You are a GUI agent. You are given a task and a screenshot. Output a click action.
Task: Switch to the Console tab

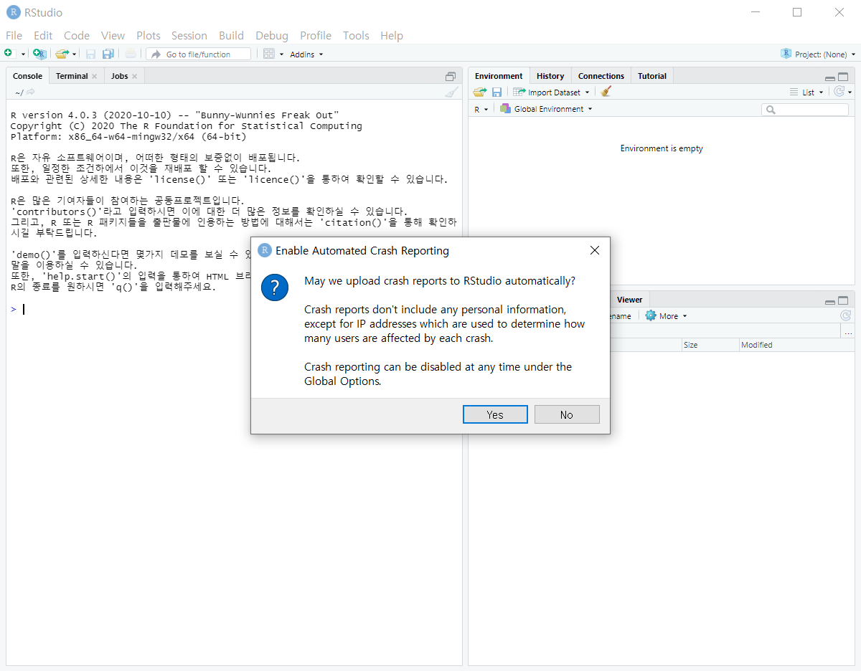pos(27,76)
